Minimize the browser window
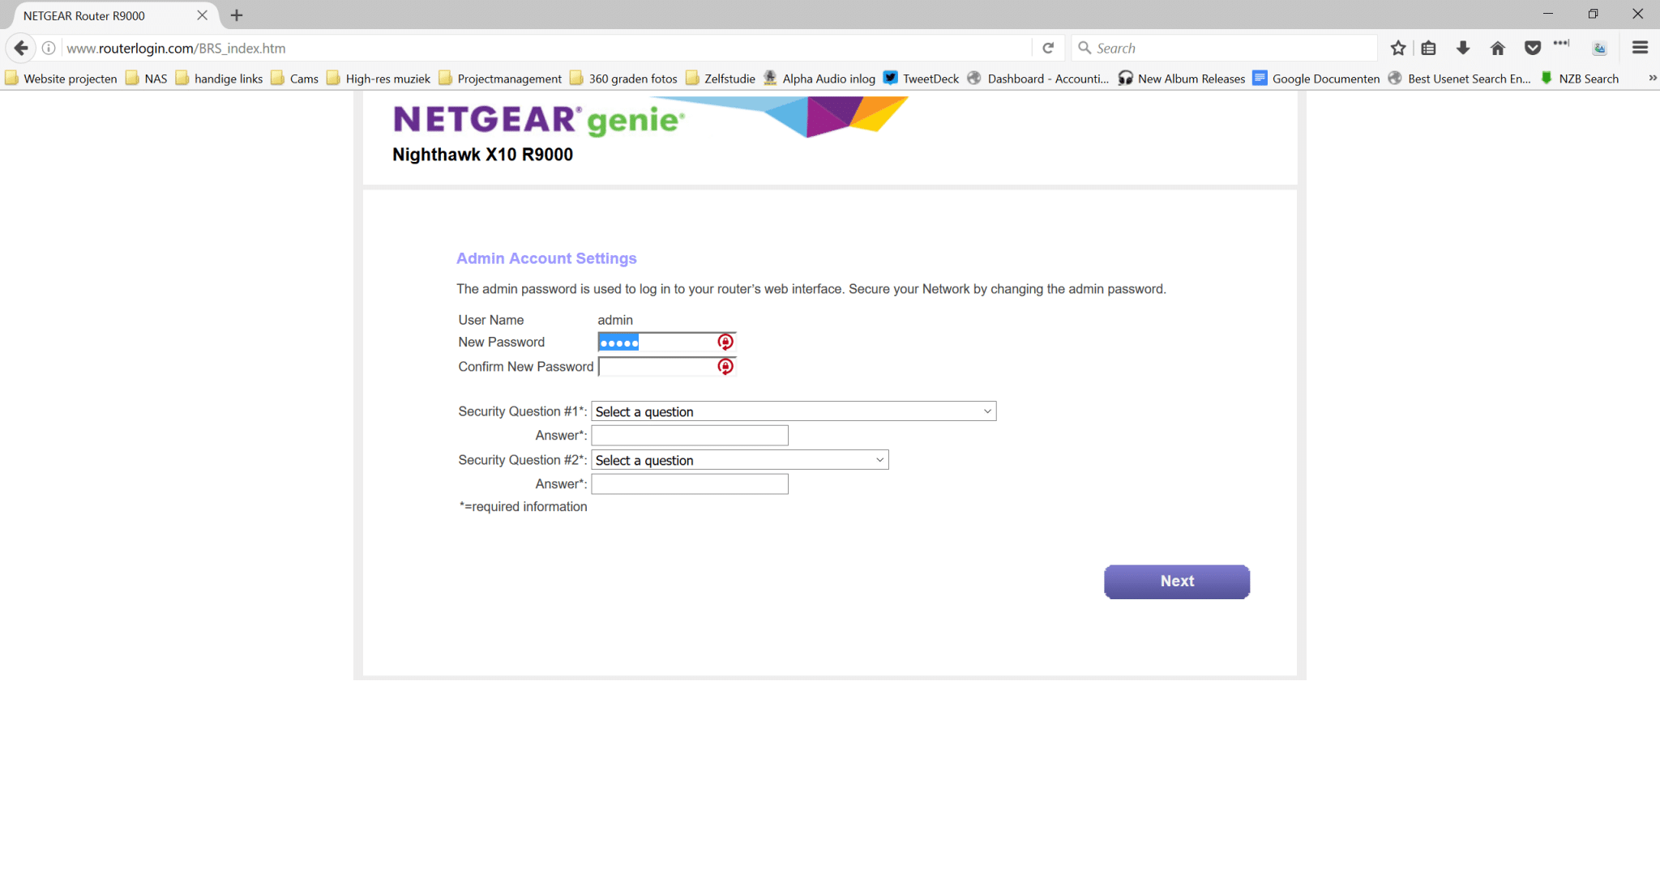This screenshot has height=894, width=1660. coord(1548,14)
